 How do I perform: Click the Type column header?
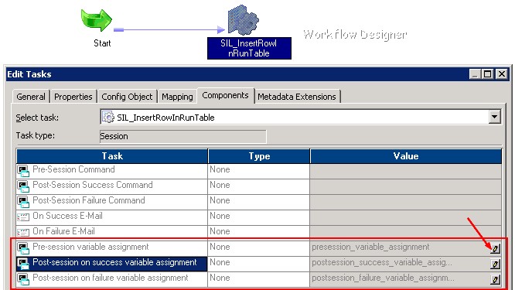[x=259, y=156]
